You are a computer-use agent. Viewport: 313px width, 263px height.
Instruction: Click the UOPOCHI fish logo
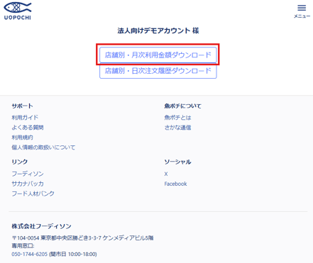pos(18,11)
